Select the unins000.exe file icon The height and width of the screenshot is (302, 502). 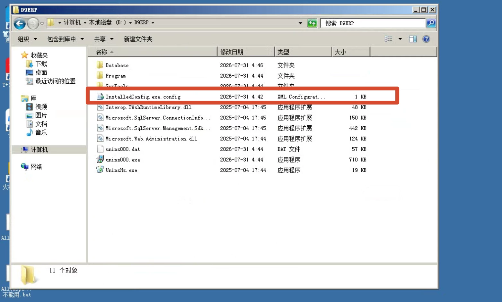point(100,159)
